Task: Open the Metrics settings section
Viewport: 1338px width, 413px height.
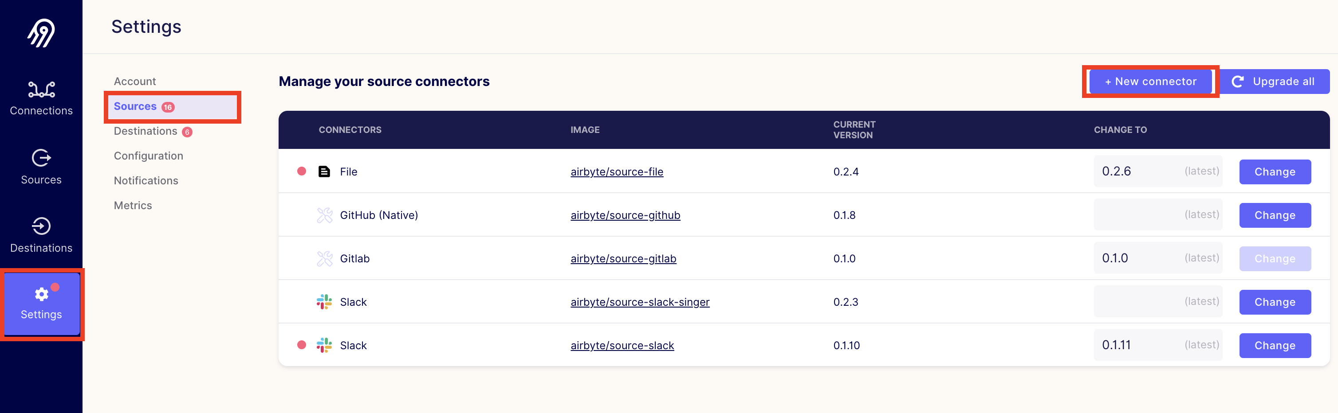Action: (x=133, y=205)
